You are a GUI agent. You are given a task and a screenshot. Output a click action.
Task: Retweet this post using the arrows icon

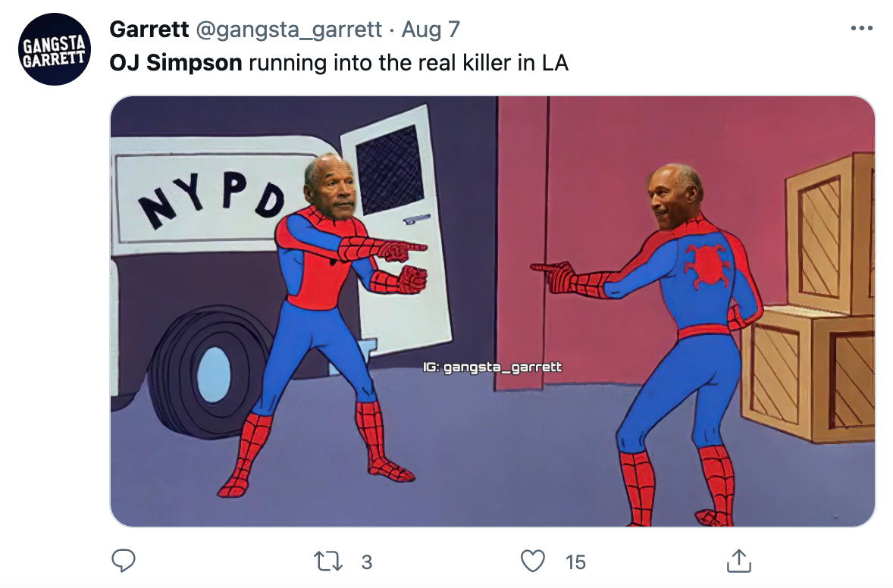pos(328,561)
